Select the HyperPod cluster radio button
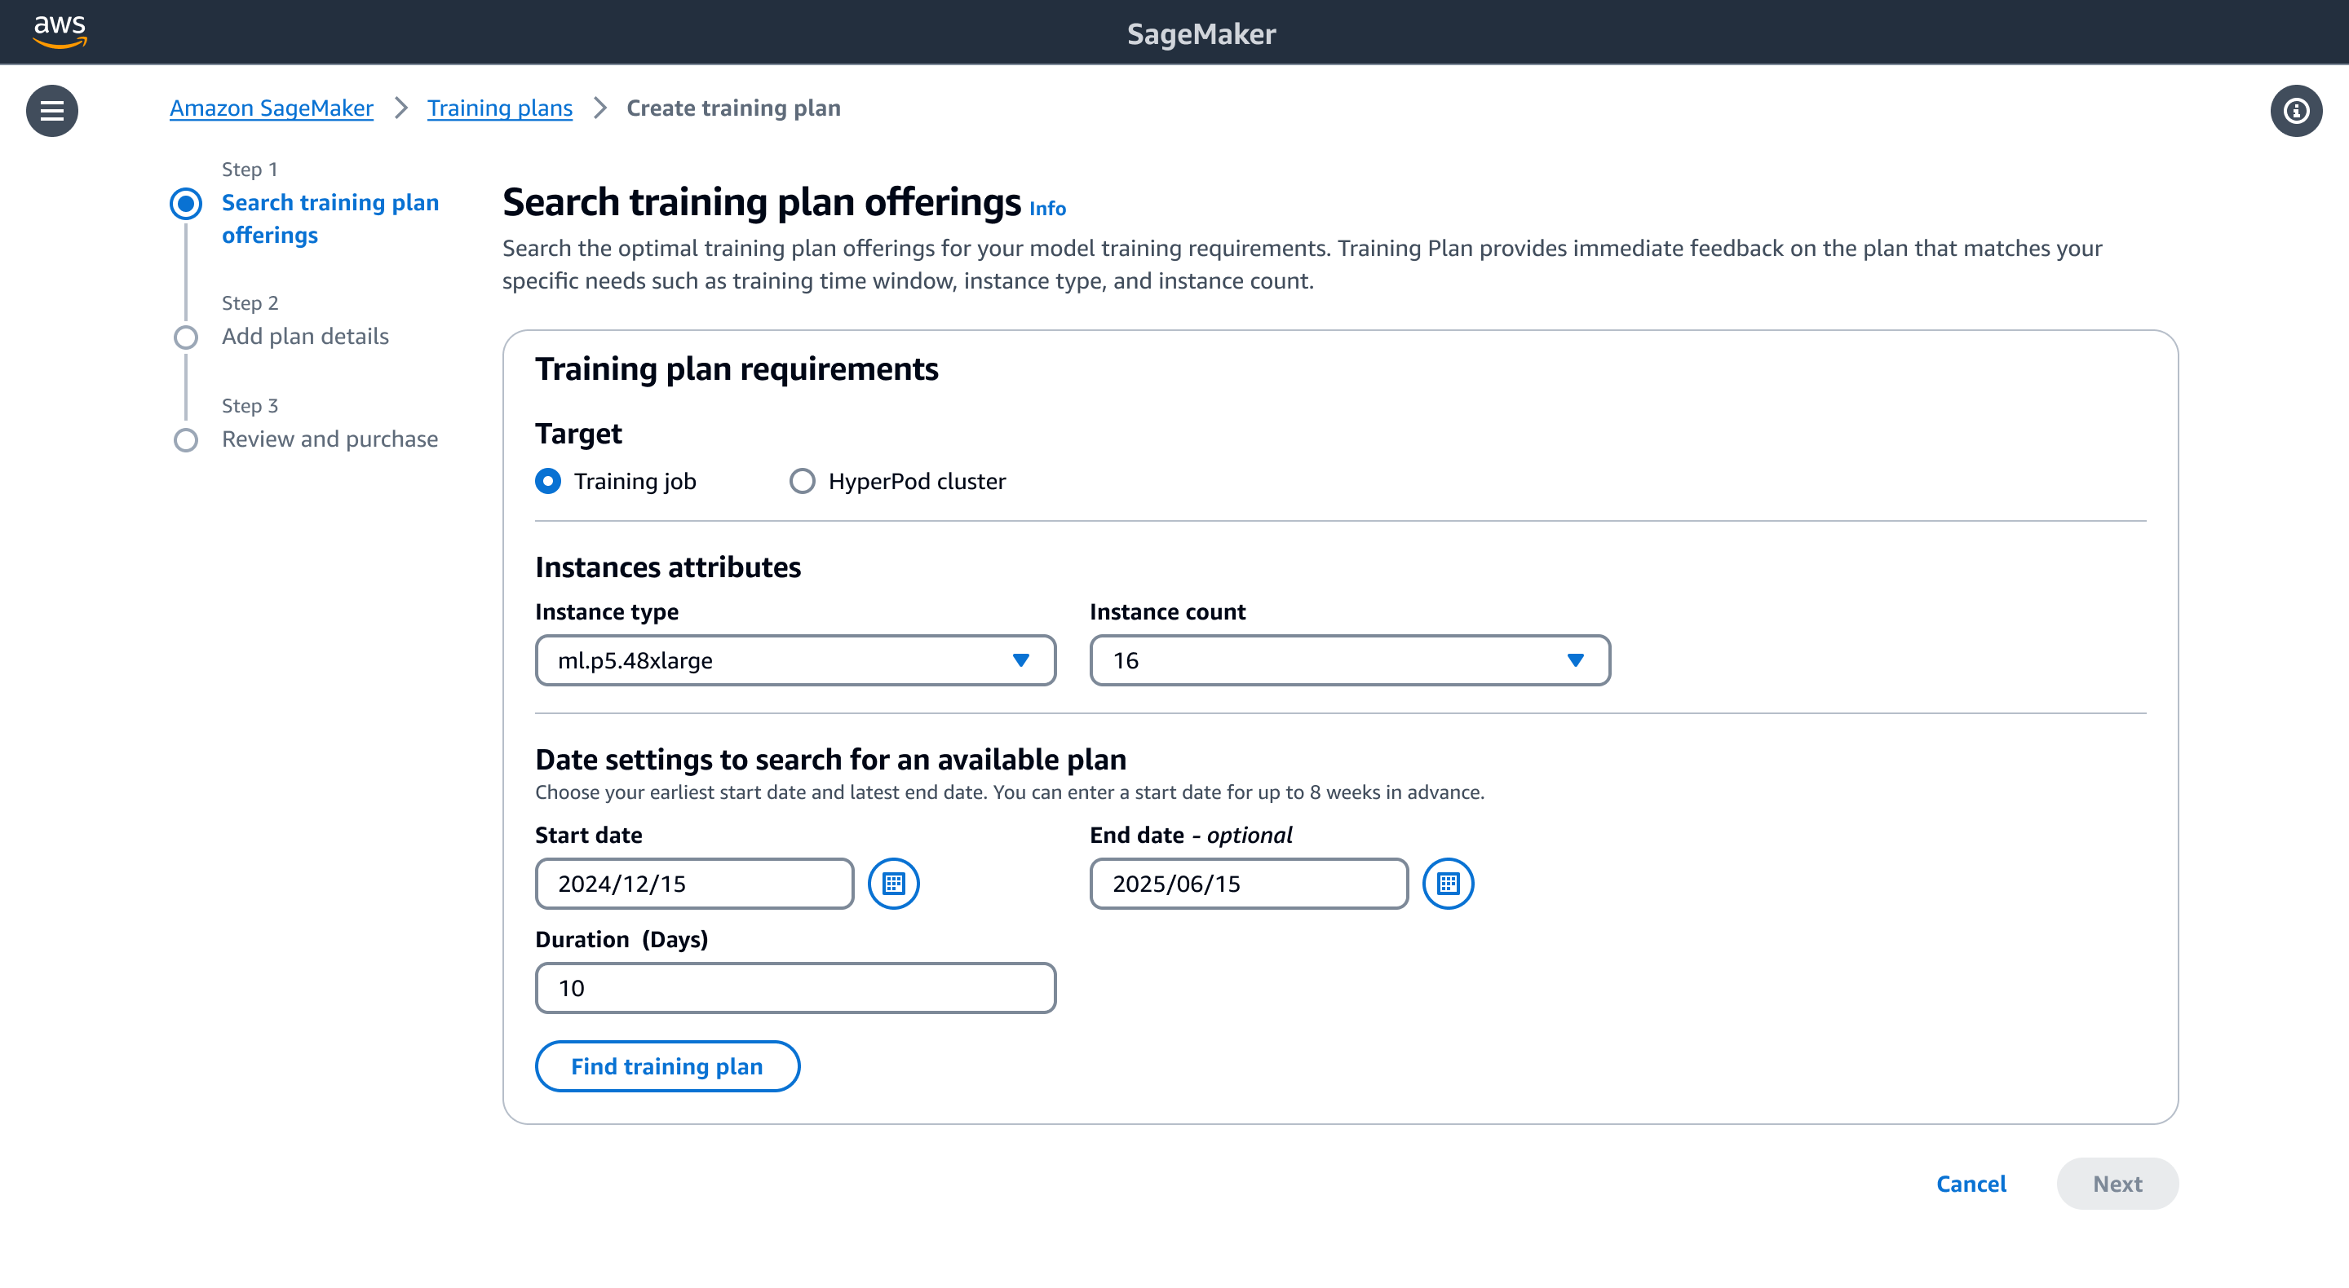Image resolution: width=2349 pixels, height=1288 pixels. (x=801, y=481)
